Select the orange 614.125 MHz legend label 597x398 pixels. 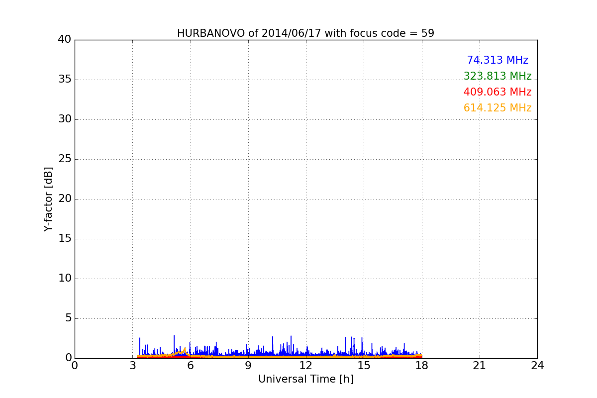pos(497,108)
